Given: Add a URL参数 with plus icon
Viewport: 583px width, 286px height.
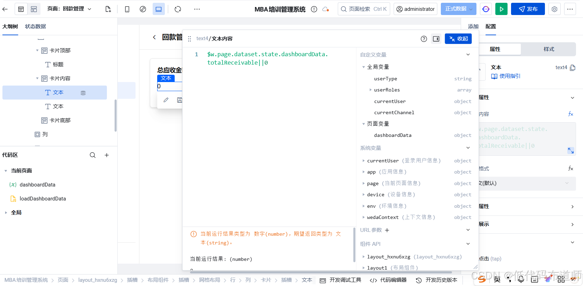Looking at the screenshot, I should (x=387, y=230).
